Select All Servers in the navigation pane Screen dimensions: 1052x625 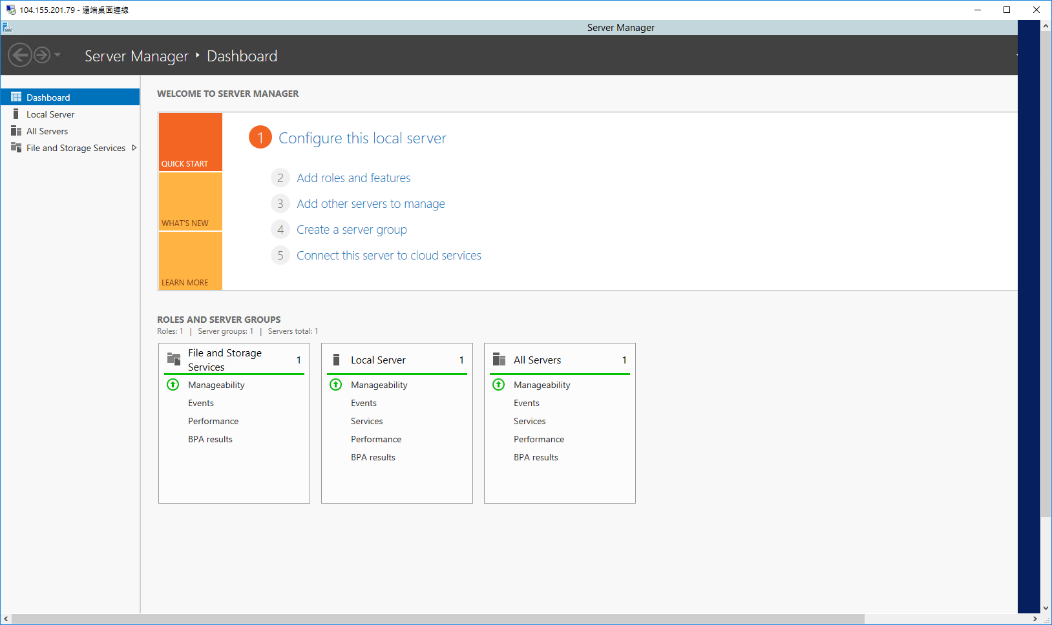[70, 130]
